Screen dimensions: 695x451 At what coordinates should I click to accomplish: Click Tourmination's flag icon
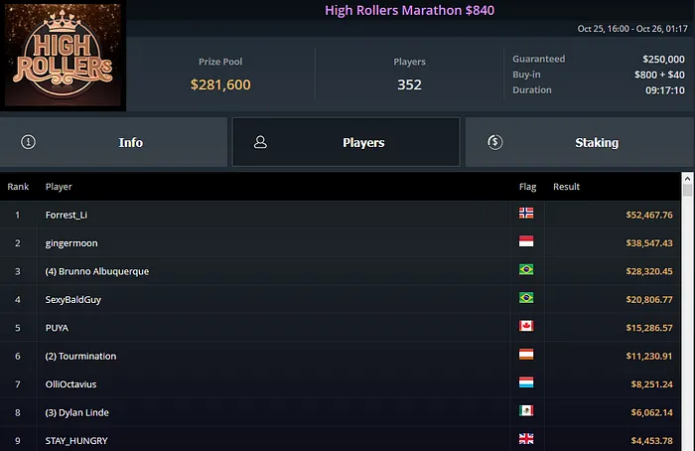(x=526, y=355)
